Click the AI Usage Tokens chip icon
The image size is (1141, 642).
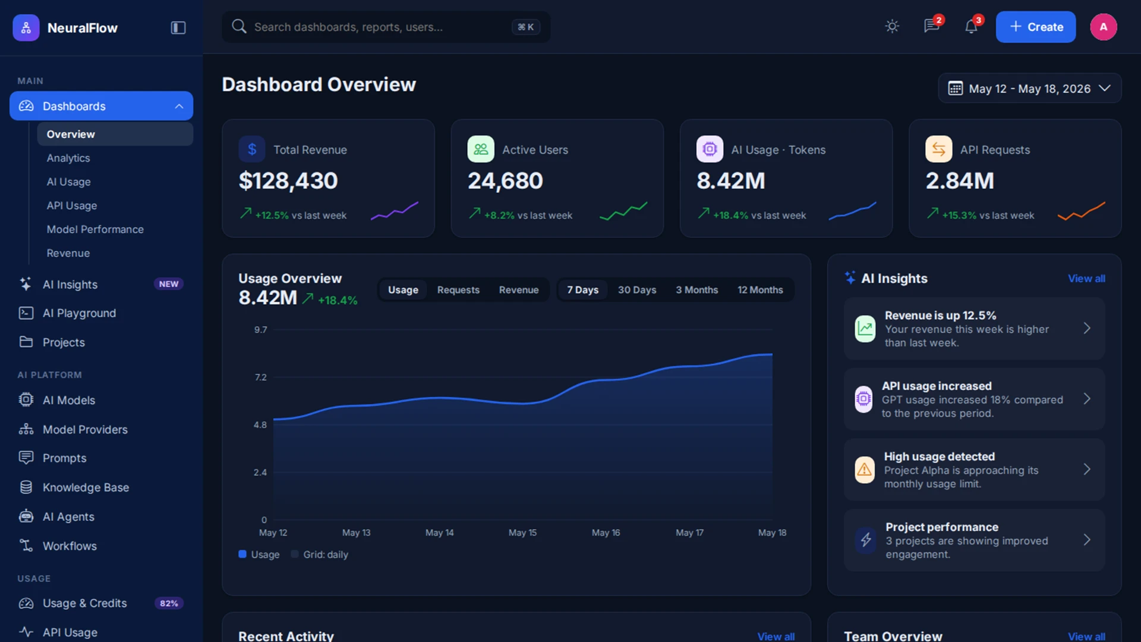point(710,149)
